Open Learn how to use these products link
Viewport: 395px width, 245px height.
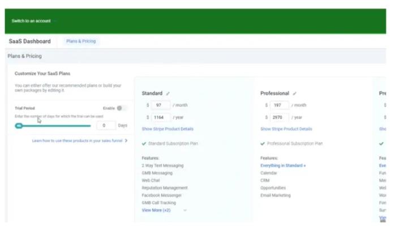click(x=78, y=141)
